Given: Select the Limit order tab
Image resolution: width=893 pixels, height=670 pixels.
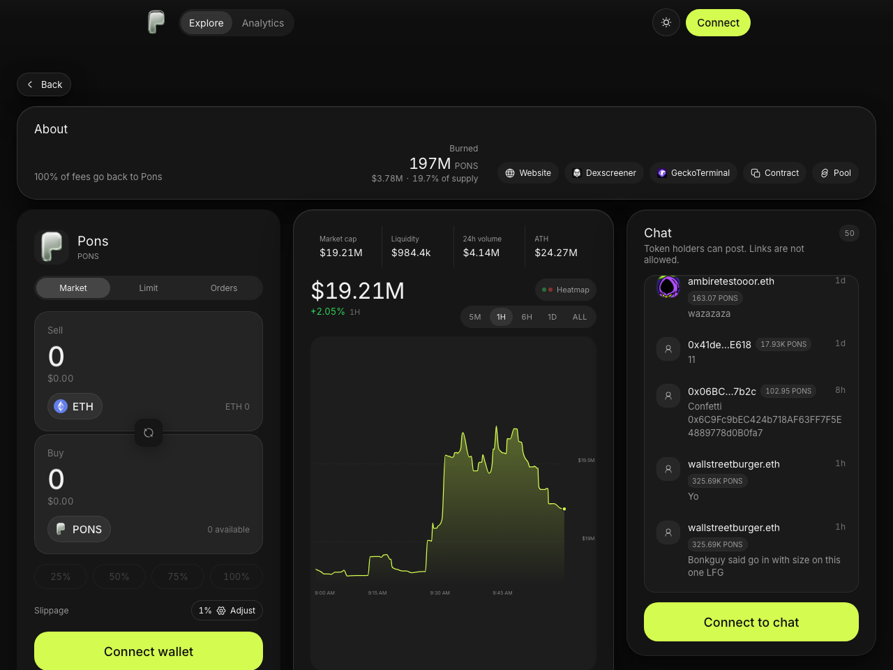Looking at the screenshot, I should pyautogui.click(x=149, y=288).
